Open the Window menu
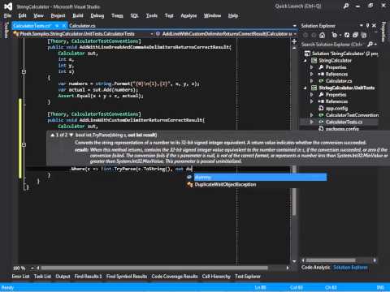Image resolution: width=390 pixels, height=292 pixels. pyautogui.click(x=212, y=15)
